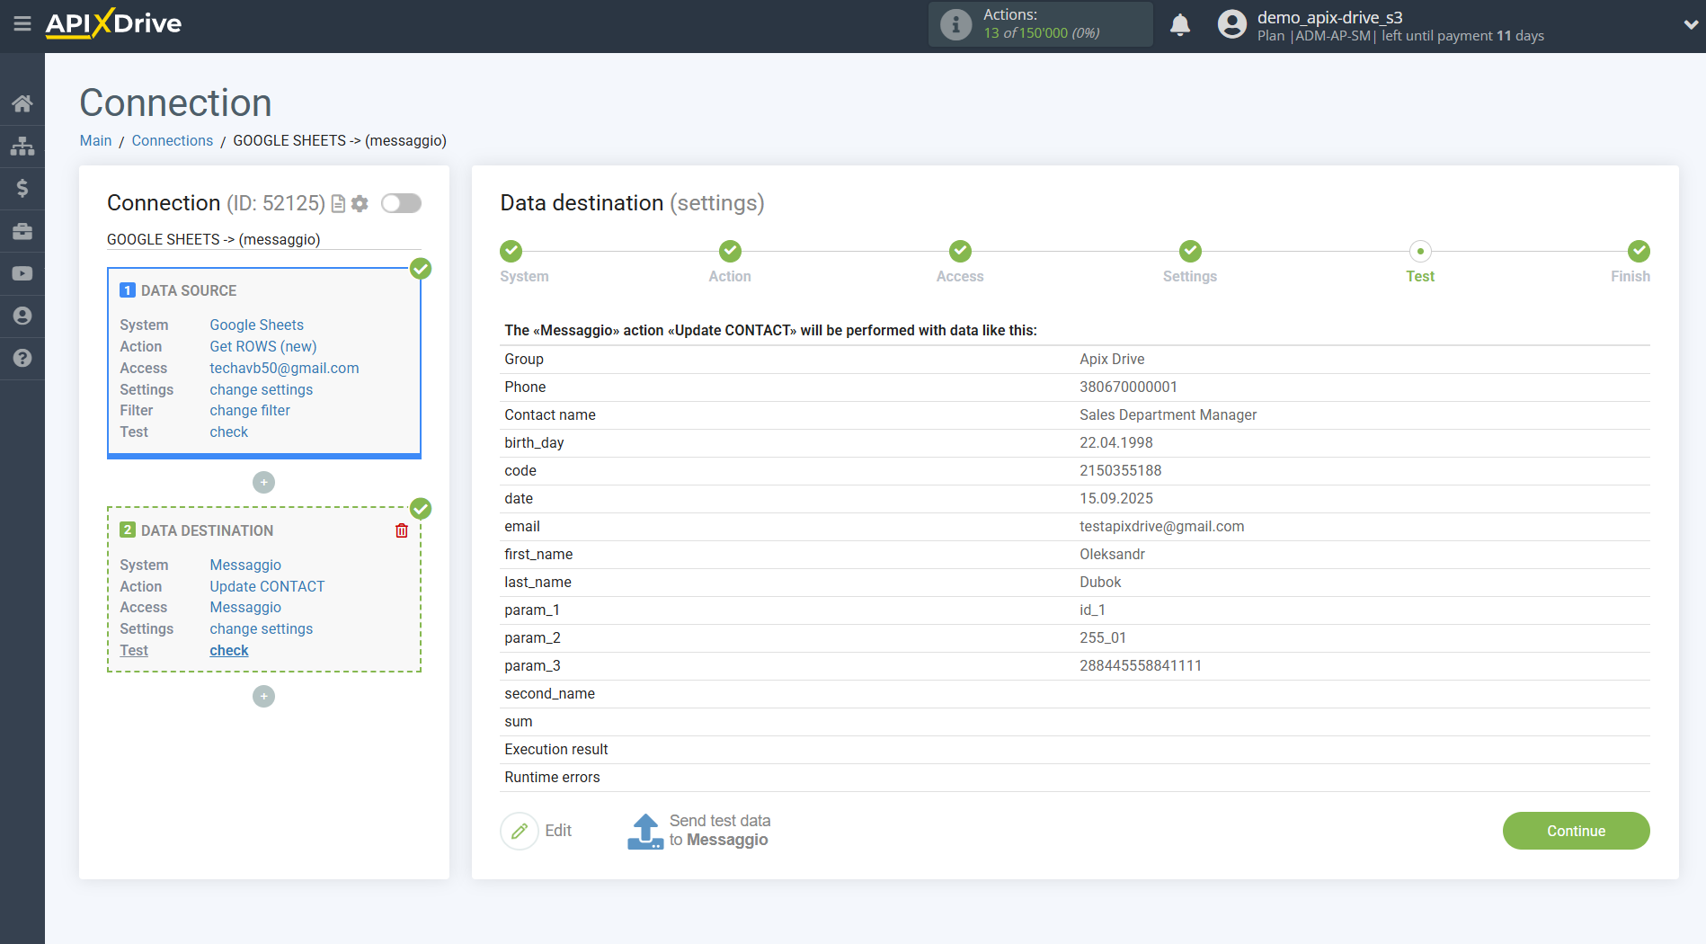Expand the account dropdown chevron
This screenshot has width=1706, height=944.
[1690, 25]
